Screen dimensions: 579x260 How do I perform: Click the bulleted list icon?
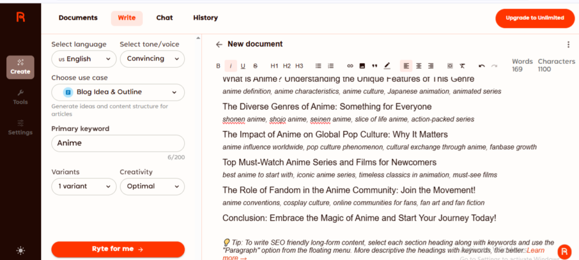coord(318,66)
